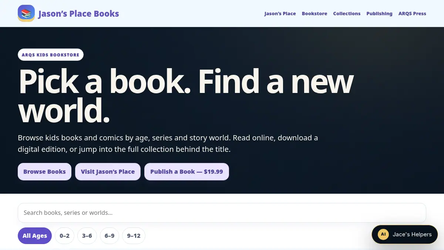Click the headline 'Pick a book. Find a new world.'
444x250 pixels.
pyautogui.click(x=186, y=96)
